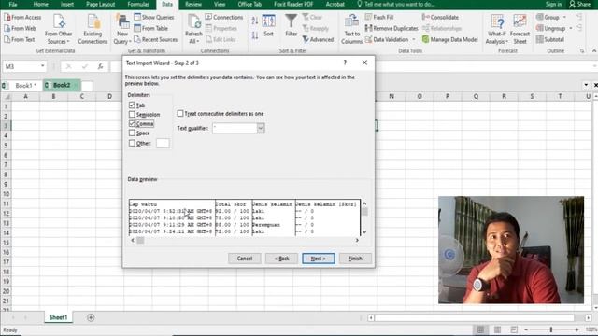This screenshot has width=598, height=336.
Task: Switch to the Formulas ribbon tab
Action: (x=138, y=4)
